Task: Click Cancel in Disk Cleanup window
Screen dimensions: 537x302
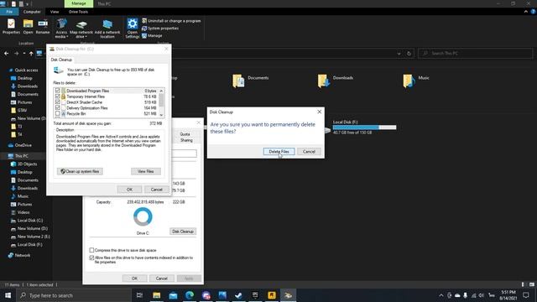Action: pos(157,190)
